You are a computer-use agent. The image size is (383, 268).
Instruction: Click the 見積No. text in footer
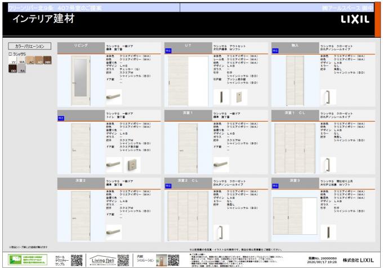322,258
